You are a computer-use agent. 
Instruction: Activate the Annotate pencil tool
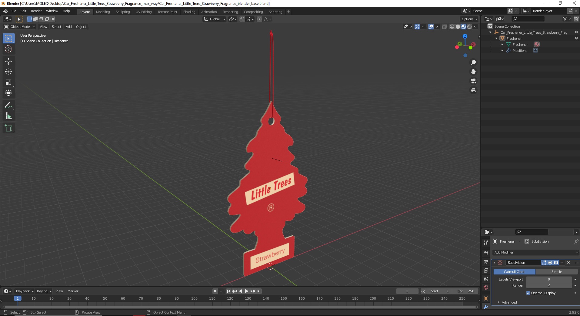pos(8,106)
